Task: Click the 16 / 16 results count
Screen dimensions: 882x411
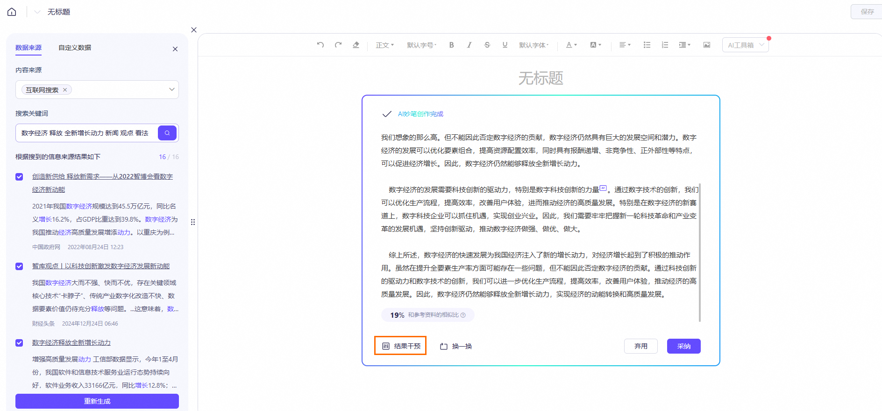Action: pos(169,157)
